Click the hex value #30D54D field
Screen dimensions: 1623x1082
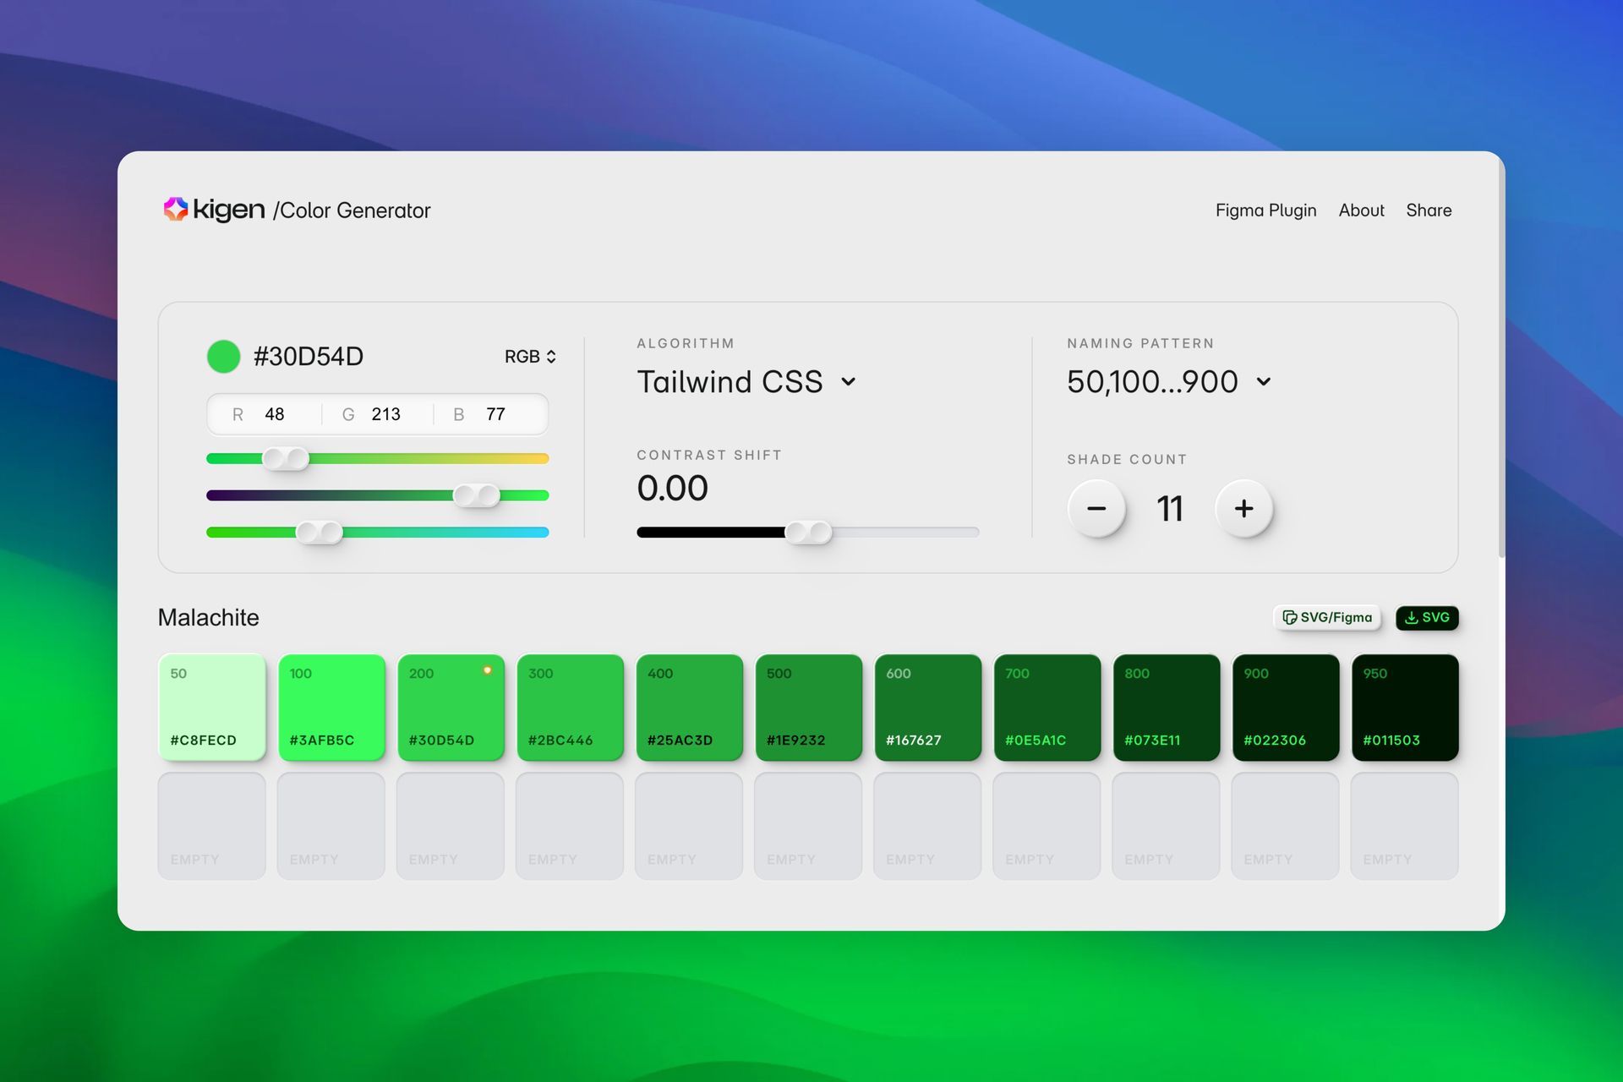(x=309, y=357)
